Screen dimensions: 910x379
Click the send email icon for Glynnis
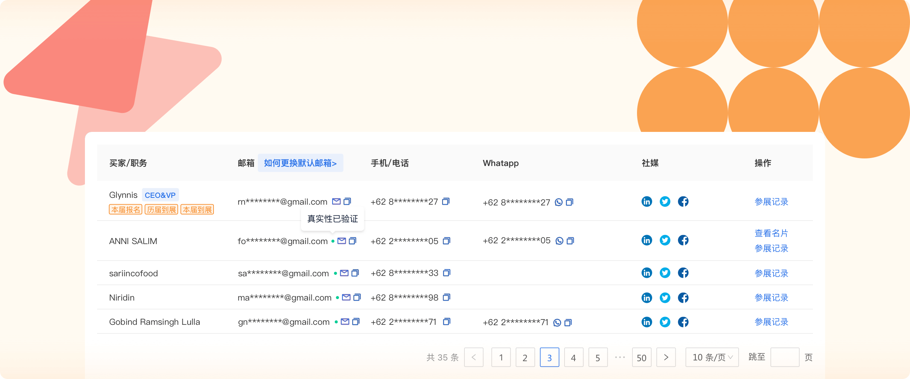coord(336,201)
